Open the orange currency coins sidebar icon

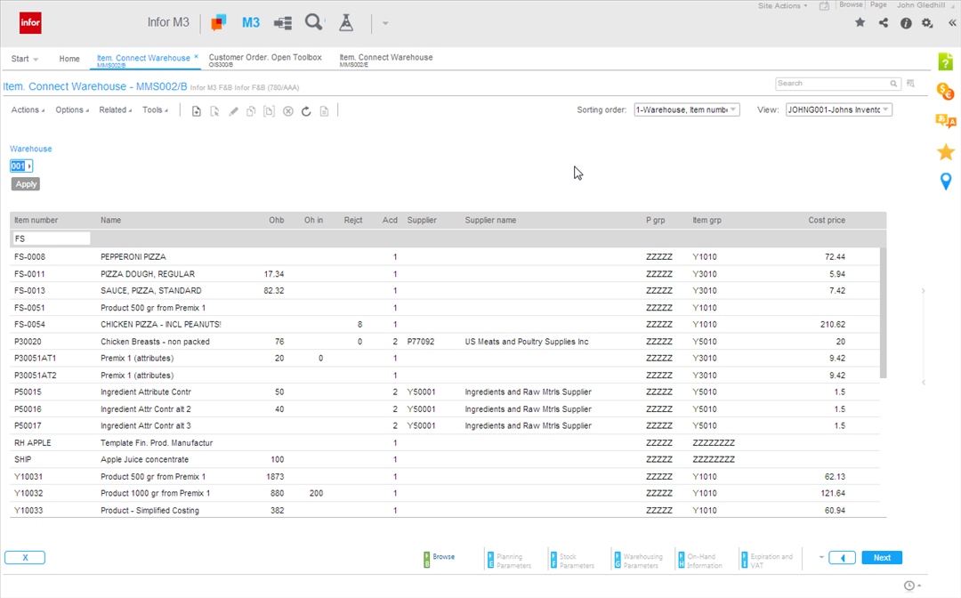(x=946, y=92)
